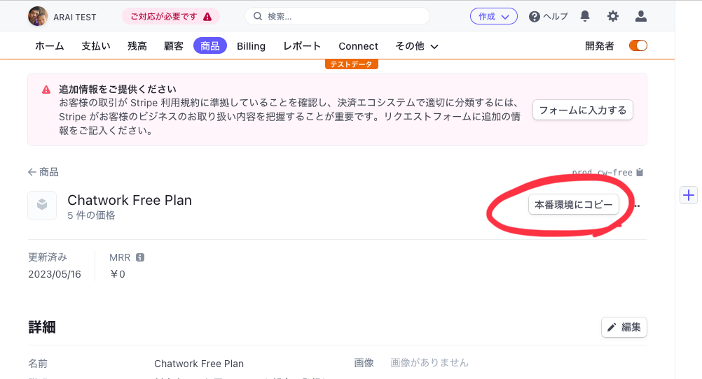Open the user profile icon
The image size is (702, 379).
click(640, 17)
